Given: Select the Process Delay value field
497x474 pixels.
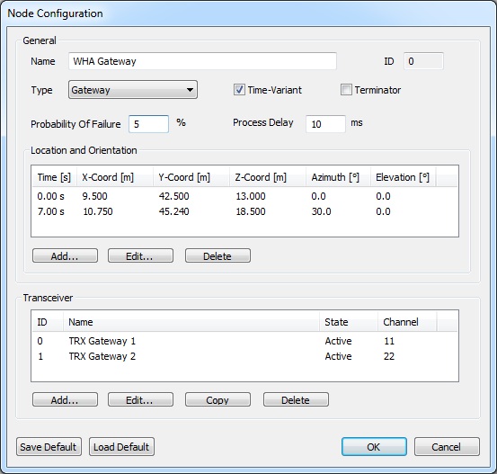Looking at the screenshot, I should click(325, 124).
